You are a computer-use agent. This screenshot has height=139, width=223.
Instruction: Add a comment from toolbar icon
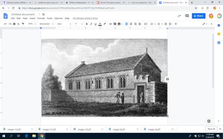(x=115, y=24)
